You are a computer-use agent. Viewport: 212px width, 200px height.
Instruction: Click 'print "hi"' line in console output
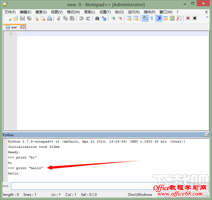coord(22,158)
